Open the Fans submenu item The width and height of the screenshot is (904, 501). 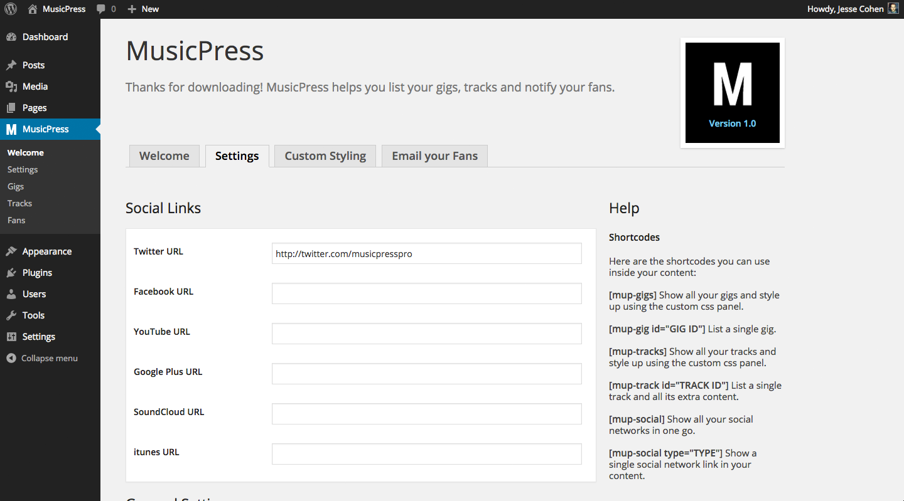point(16,220)
